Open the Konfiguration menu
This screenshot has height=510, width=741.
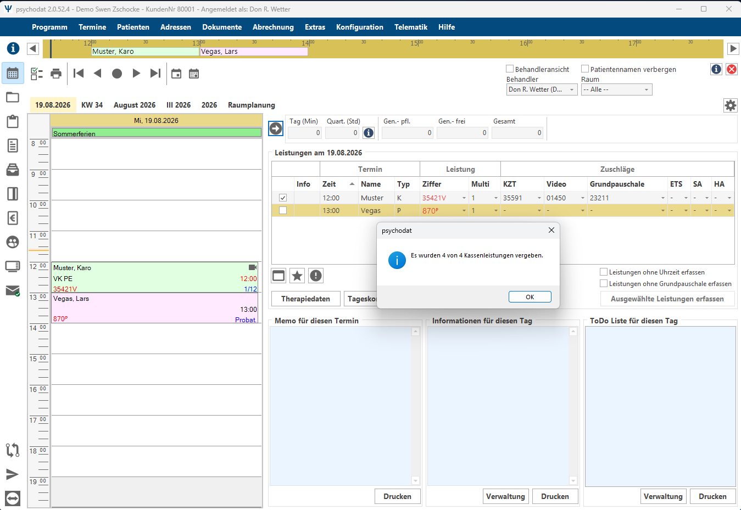pos(360,27)
